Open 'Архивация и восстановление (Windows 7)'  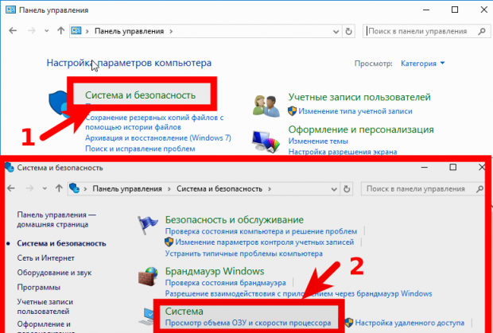tap(158, 138)
